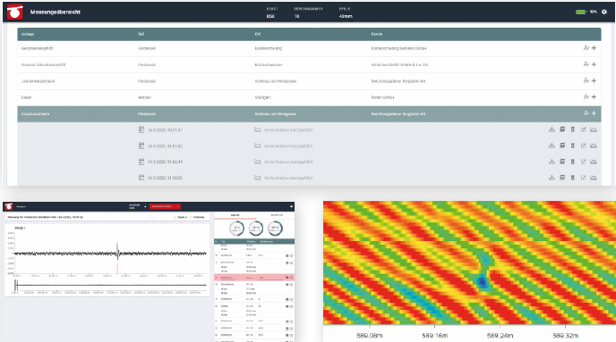The height and width of the screenshot is (342, 616).
Task: Select the first underlined tab in the results panel
Action: point(235,215)
